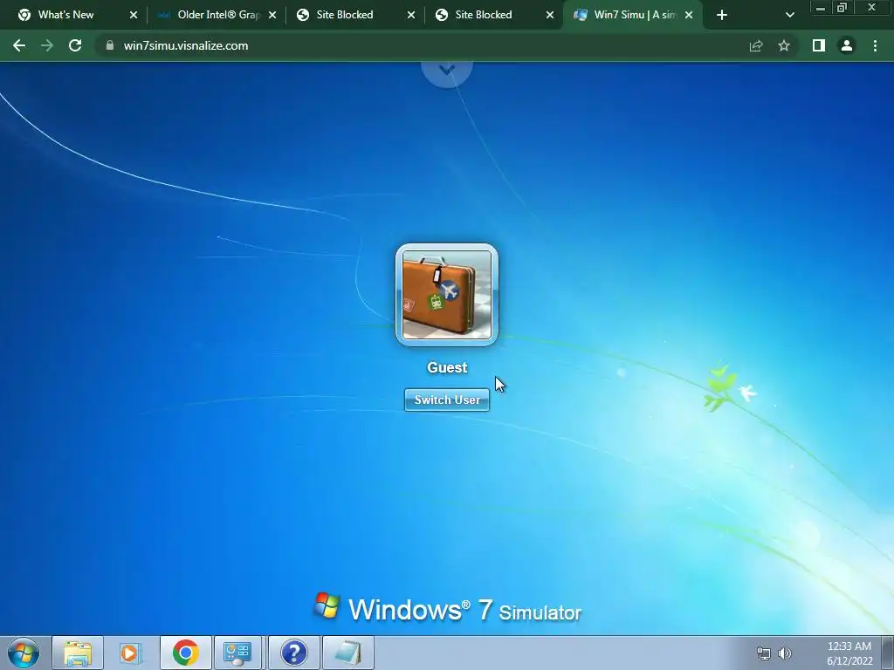Close the What's New tab

[134, 15]
